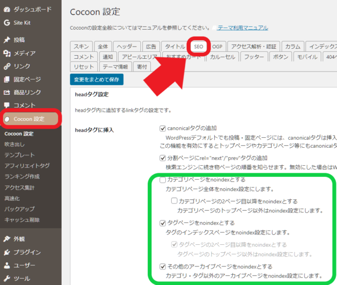Open the フッター tab

click(x=254, y=57)
